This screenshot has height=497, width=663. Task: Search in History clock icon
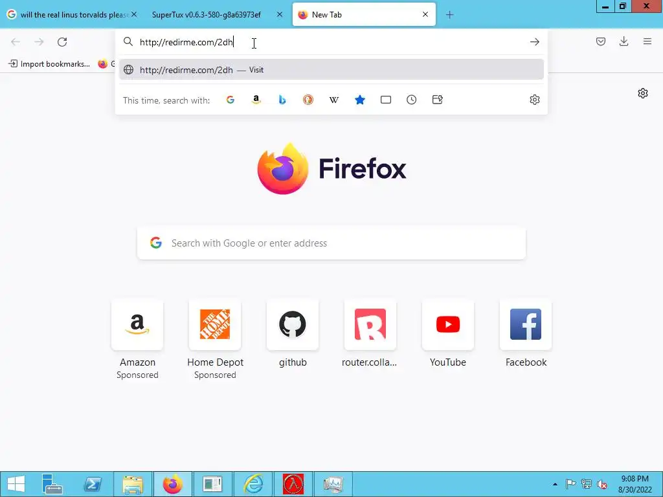click(411, 100)
